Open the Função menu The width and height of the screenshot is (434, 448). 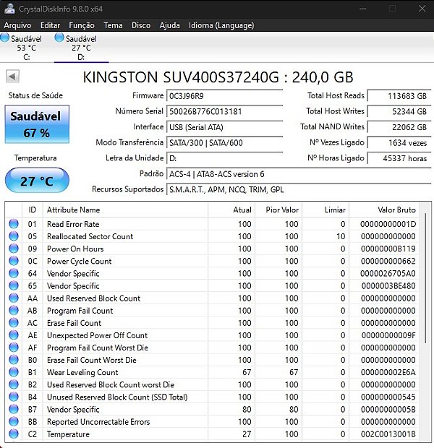point(82,25)
